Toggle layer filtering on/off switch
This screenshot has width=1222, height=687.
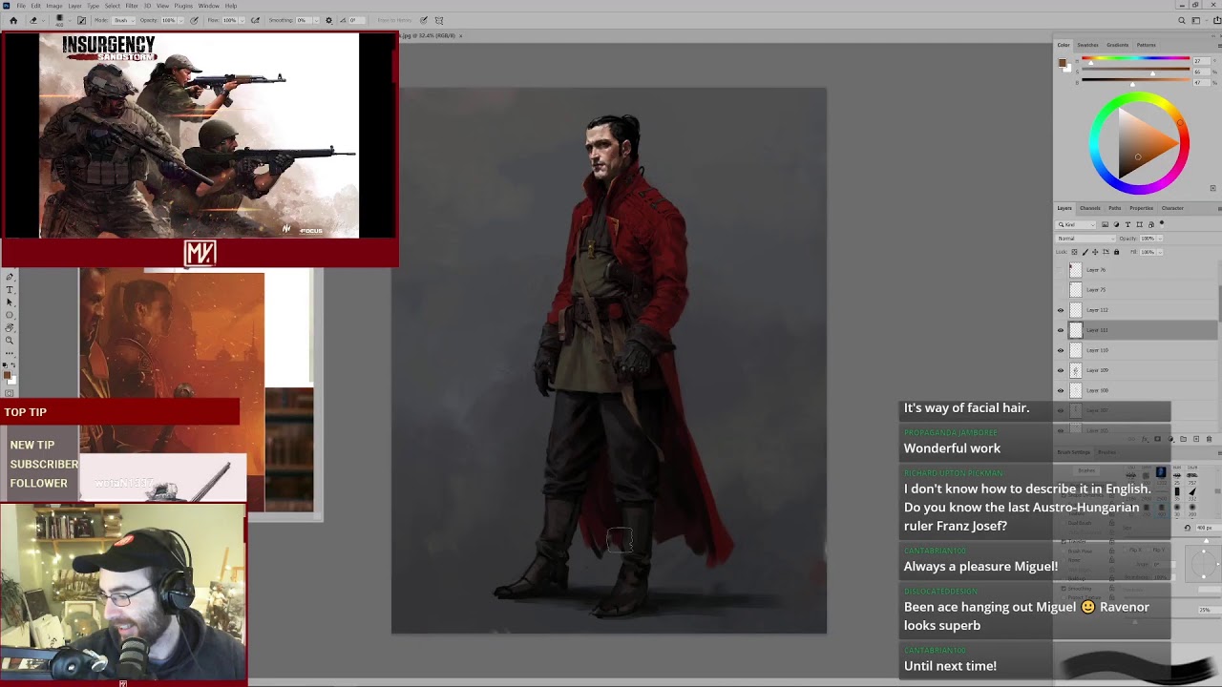click(x=1162, y=224)
